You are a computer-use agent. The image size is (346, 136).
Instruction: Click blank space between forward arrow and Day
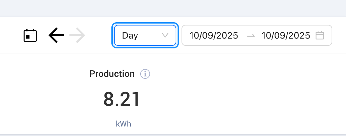[99, 35]
